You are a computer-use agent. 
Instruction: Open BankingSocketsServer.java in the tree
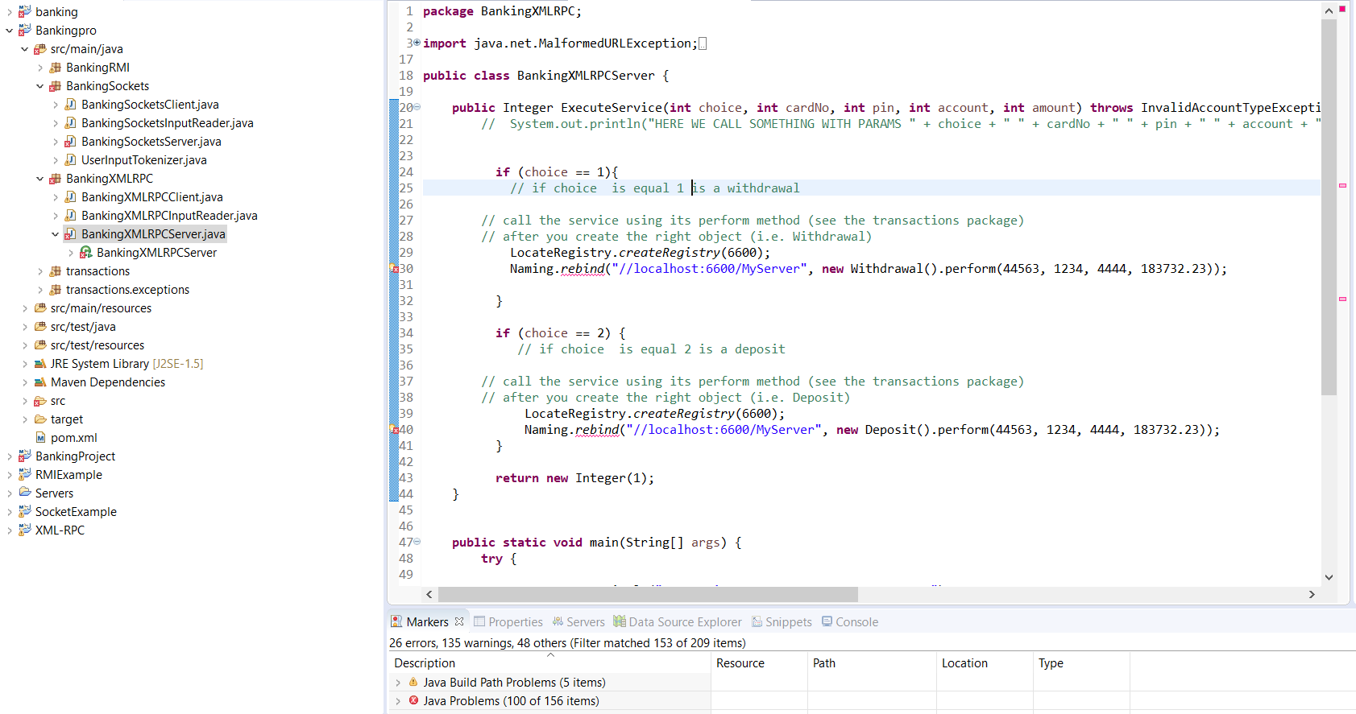point(151,142)
